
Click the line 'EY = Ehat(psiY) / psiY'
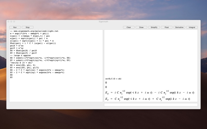point(23,53)
